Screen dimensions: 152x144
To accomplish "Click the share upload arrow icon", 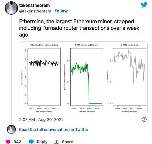I will point(56,142).
